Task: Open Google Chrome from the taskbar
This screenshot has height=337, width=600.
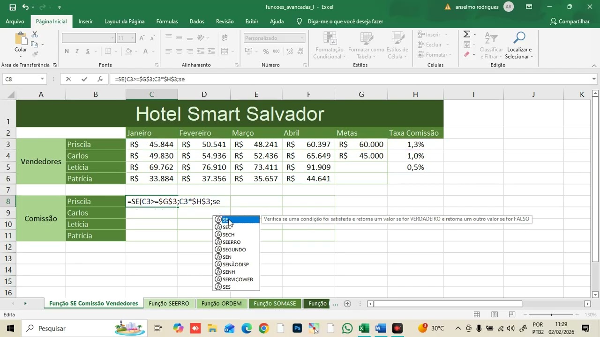Action: pyautogui.click(x=263, y=328)
